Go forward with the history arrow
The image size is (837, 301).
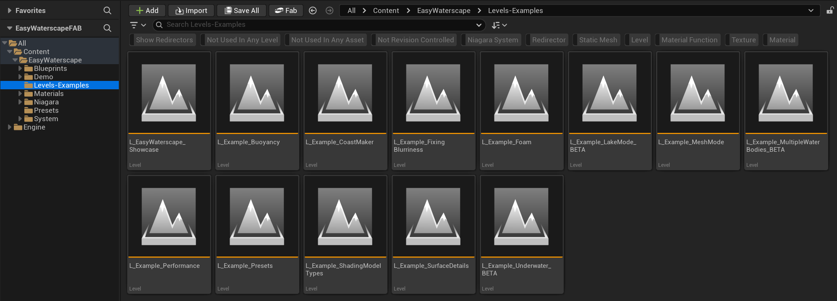coord(330,10)
